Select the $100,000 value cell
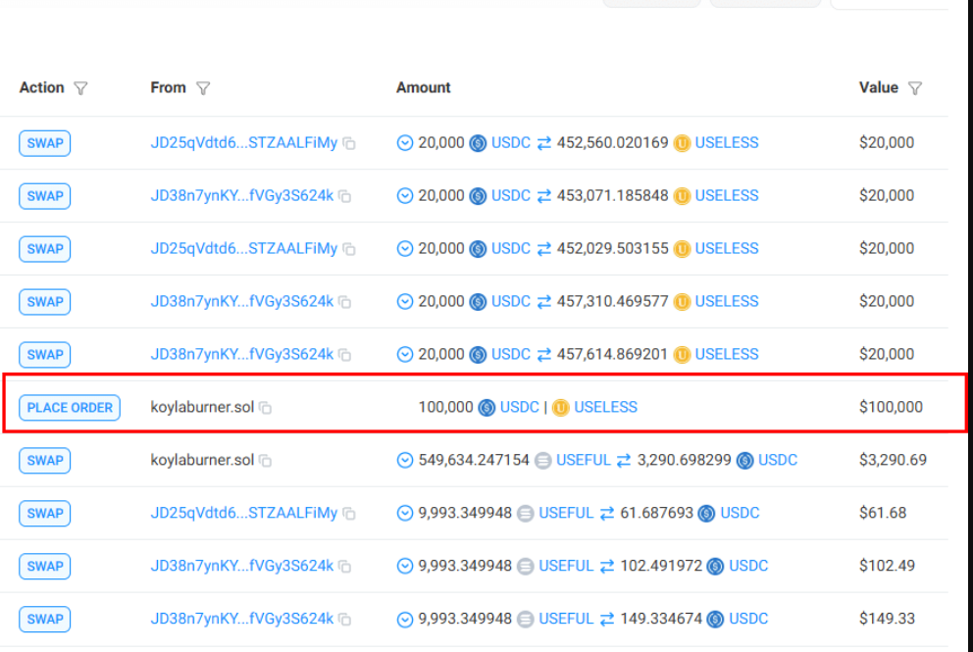This screenshot has height=652, width=973. [891, 407]
